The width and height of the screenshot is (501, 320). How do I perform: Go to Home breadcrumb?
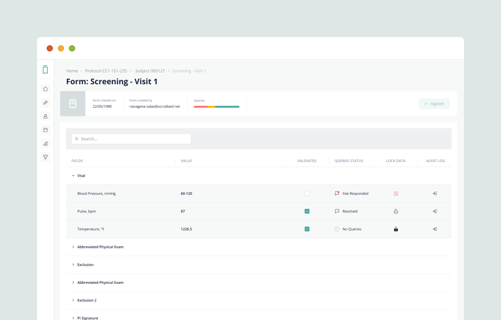[72, 71]
